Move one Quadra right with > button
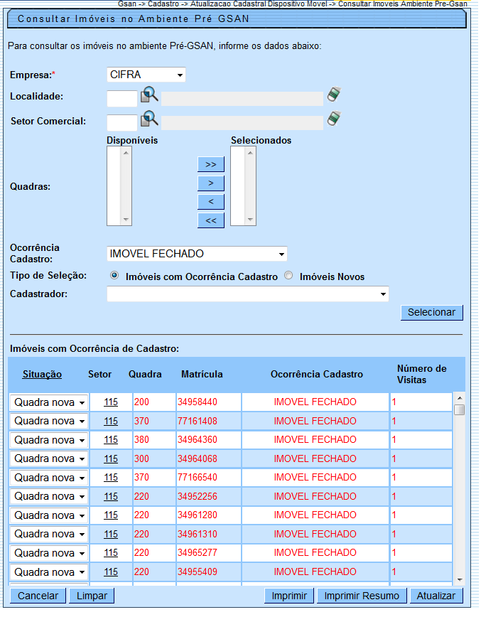 point(210,183)
